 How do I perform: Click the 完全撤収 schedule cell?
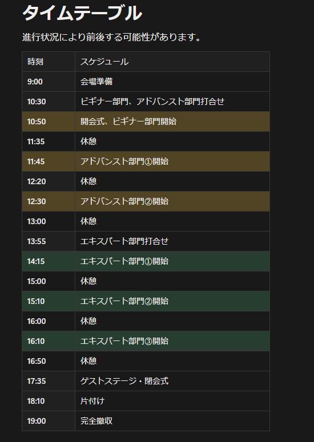[x=172, y=421]
